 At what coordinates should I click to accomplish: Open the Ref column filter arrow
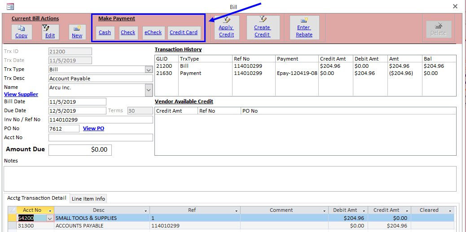click(236, 210)
